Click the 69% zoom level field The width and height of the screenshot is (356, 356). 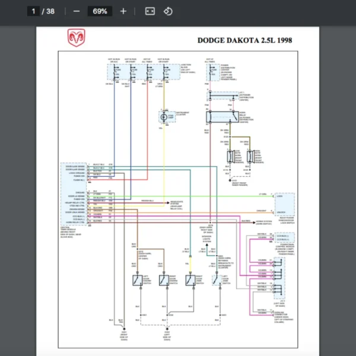tap(99, 11)
